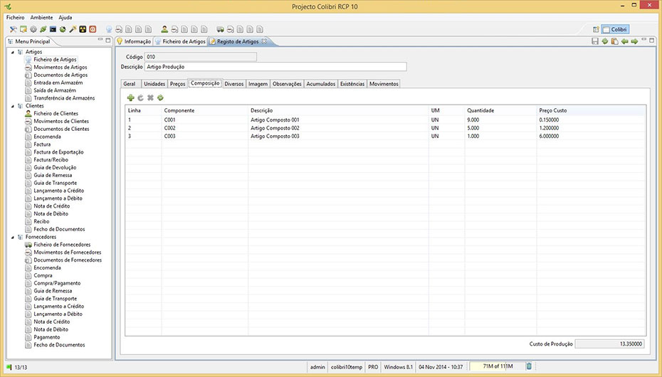Click the Open Perspective icon

[x=595, y=29]
